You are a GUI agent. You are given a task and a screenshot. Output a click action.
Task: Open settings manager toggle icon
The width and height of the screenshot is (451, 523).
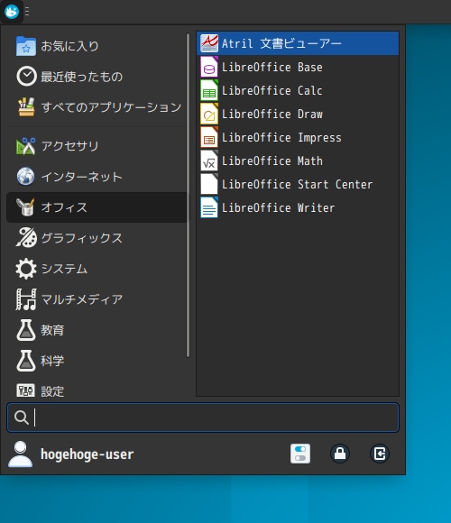click(x=300, y=454)
